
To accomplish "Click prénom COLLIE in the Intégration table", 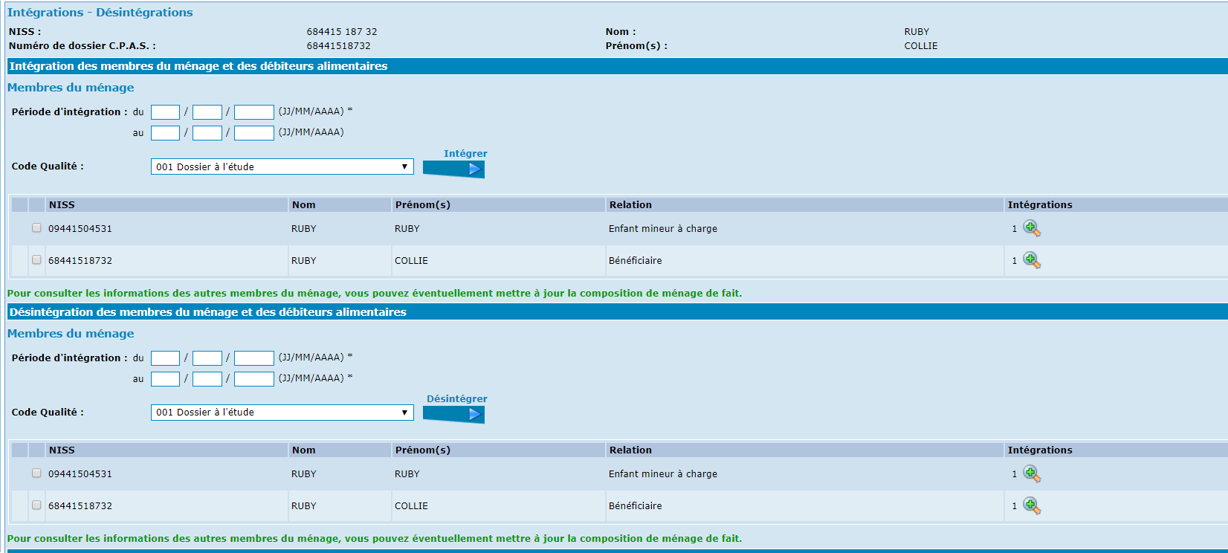I will pos(411,260).
